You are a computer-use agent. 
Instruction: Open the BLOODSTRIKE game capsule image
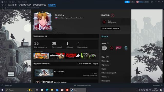pos(44,73)
